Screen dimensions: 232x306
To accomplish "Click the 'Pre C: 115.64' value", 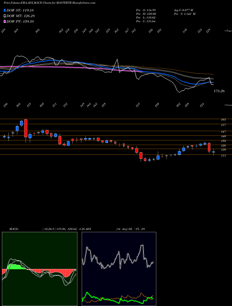I will click(x=146, y=21).
